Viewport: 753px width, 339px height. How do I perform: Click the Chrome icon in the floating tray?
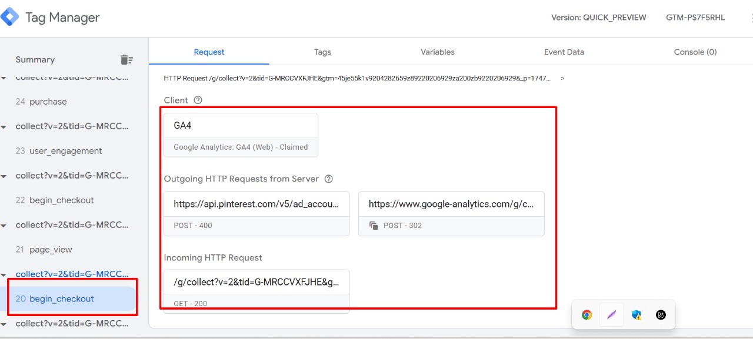[587, 315]
